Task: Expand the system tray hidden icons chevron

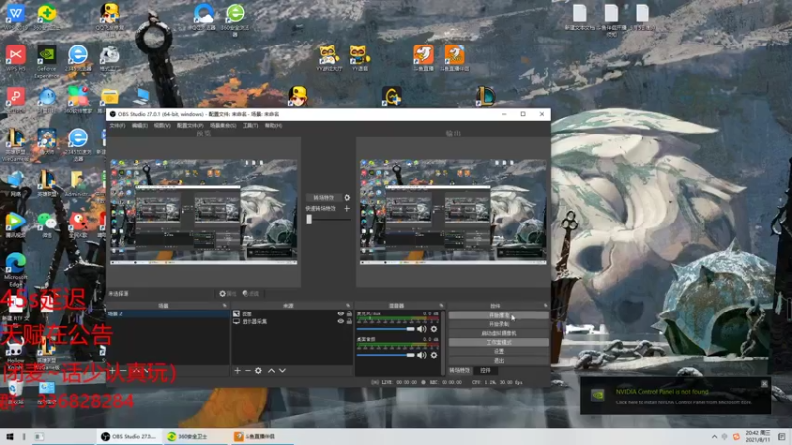Action: (714, 437)
